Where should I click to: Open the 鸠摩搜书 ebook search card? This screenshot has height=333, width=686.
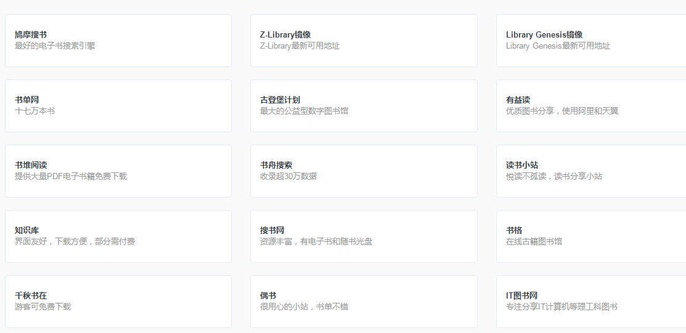pyautogui.click(x=118, y=41)
